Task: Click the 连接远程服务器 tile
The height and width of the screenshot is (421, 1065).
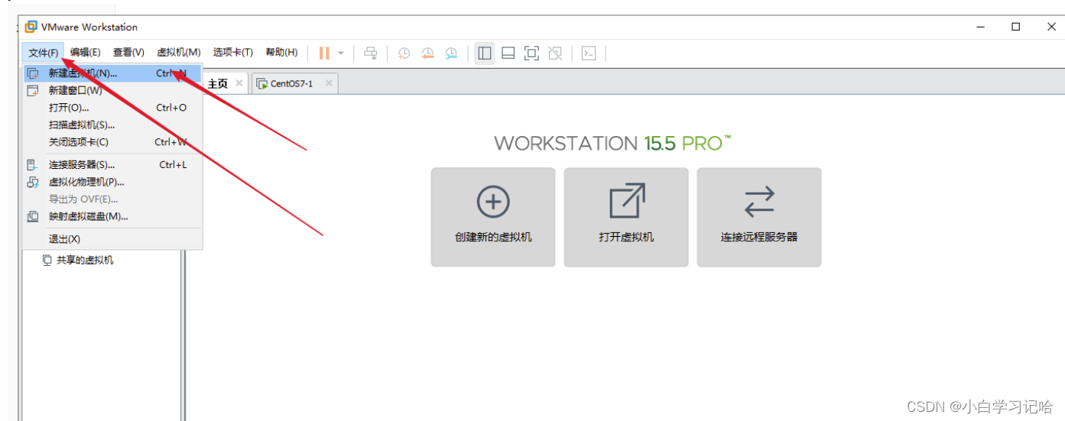Action: (759, 217)
